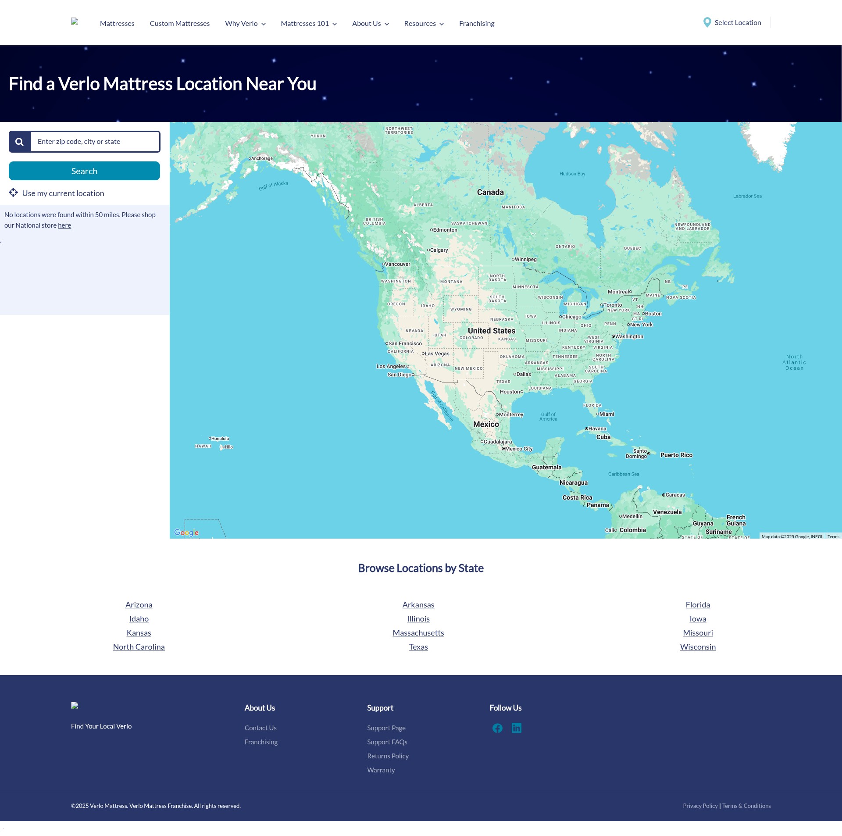Click Use my current location
Viewport: 842px width, 836px height.
click(x=63, y=193)
